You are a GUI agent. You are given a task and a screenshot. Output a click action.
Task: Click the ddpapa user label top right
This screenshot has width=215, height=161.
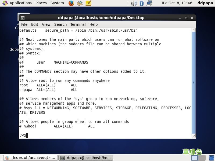[205, 3]
